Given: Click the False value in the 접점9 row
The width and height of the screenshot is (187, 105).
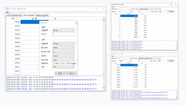Looking at the screenshot, I should (142, 35).
